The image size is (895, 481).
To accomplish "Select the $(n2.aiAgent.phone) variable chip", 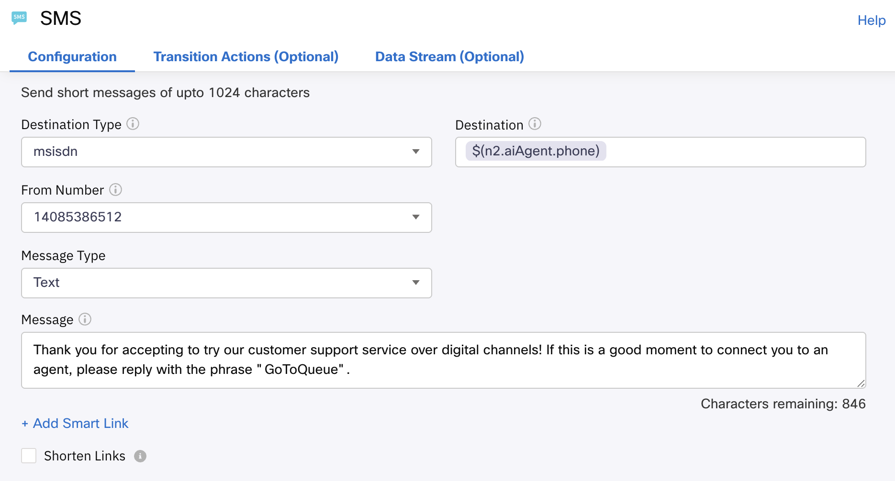I will [536, 151].
